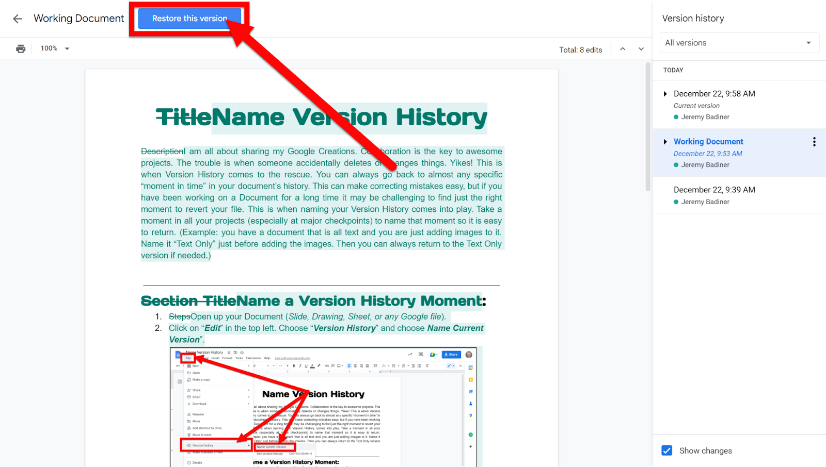Open the 100% zoom dropdown
The width and height of the screenshot is (826, 467).
click(55, 48)
